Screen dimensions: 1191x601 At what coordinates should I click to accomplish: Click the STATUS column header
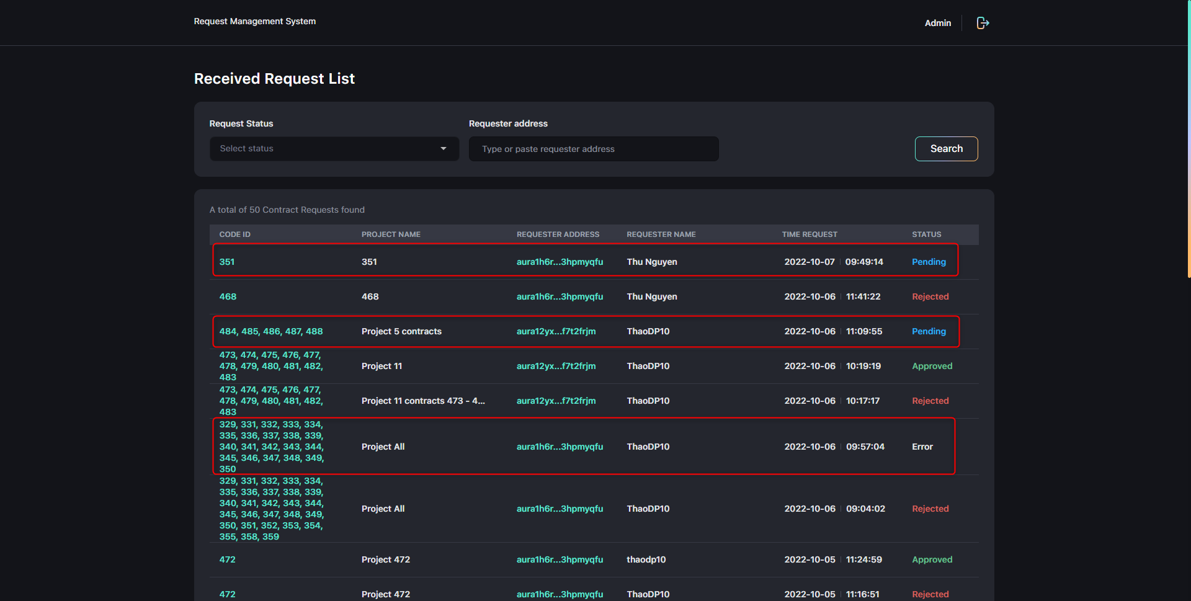[926, 234]
